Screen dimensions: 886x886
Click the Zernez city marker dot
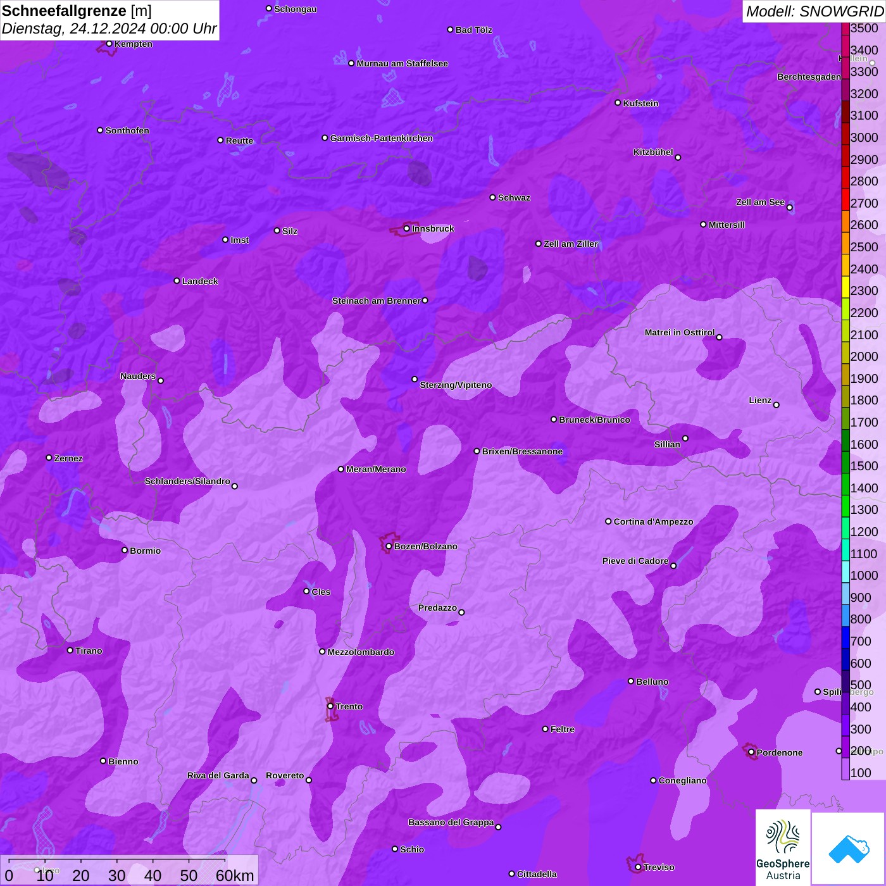(49, 458)
